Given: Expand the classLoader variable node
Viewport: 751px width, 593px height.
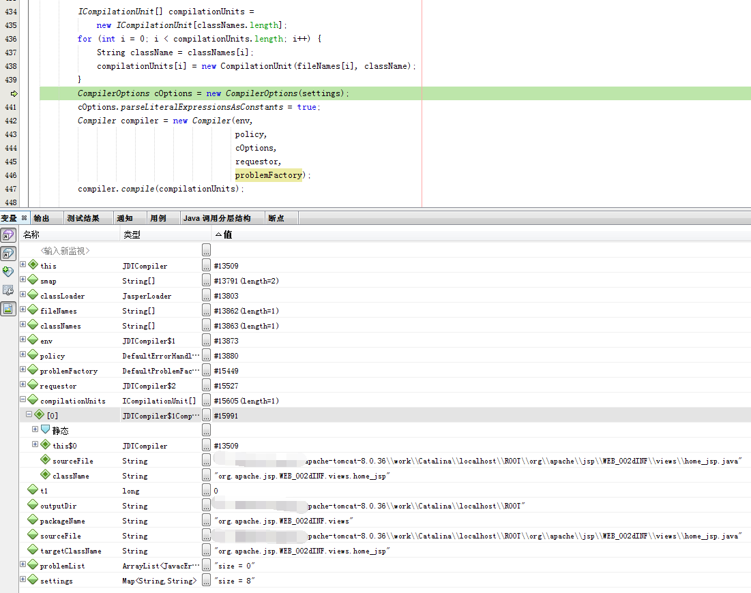Looking at the screenshot, I should pyautogui.click(x=23, y=294).
